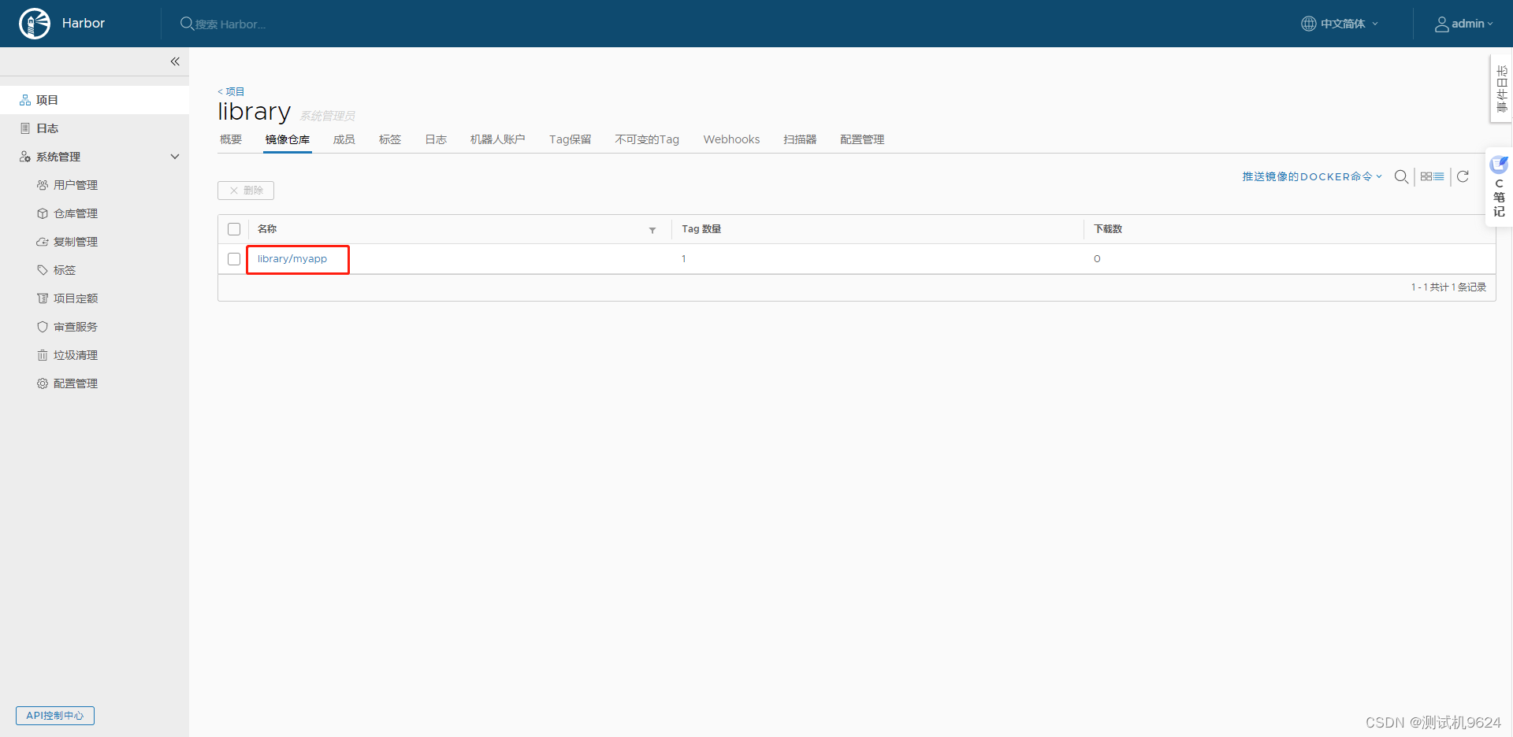The height and width of the screenshot is (737, 1513).
Task: Click the 标签 tag icon in sidebar
Action: 43,270
